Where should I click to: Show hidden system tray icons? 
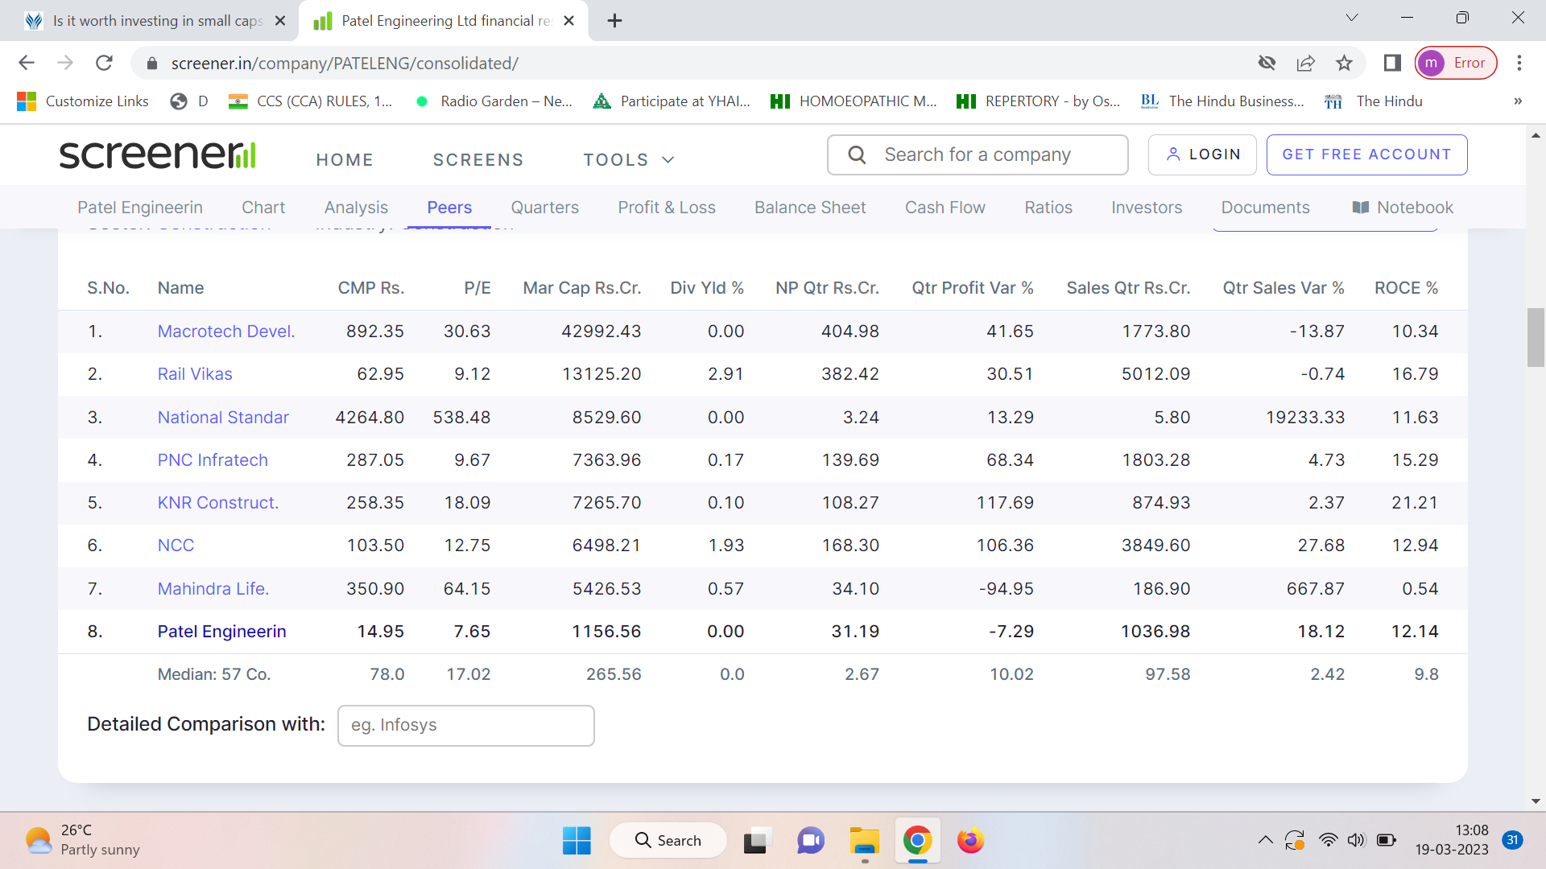coord(1265,841)
